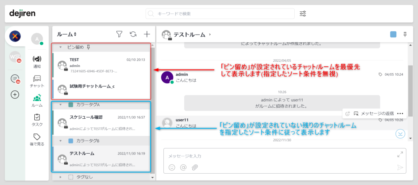Viewport: 418px width, 185px height.
Task: Add a new room with plus icon
Action: pyautogui.click(x=147, y=35)
